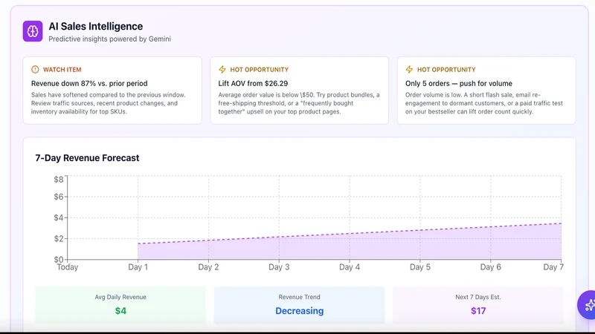Click the $6 y-axis label

coord(59,197)
